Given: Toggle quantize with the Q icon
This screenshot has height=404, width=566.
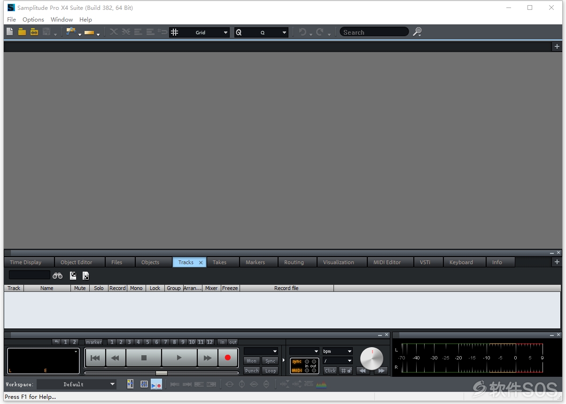Looking at the screenshot, I should (x=239, y=32).
